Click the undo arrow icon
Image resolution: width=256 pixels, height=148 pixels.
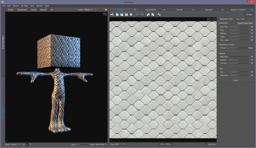pos(137,14)
